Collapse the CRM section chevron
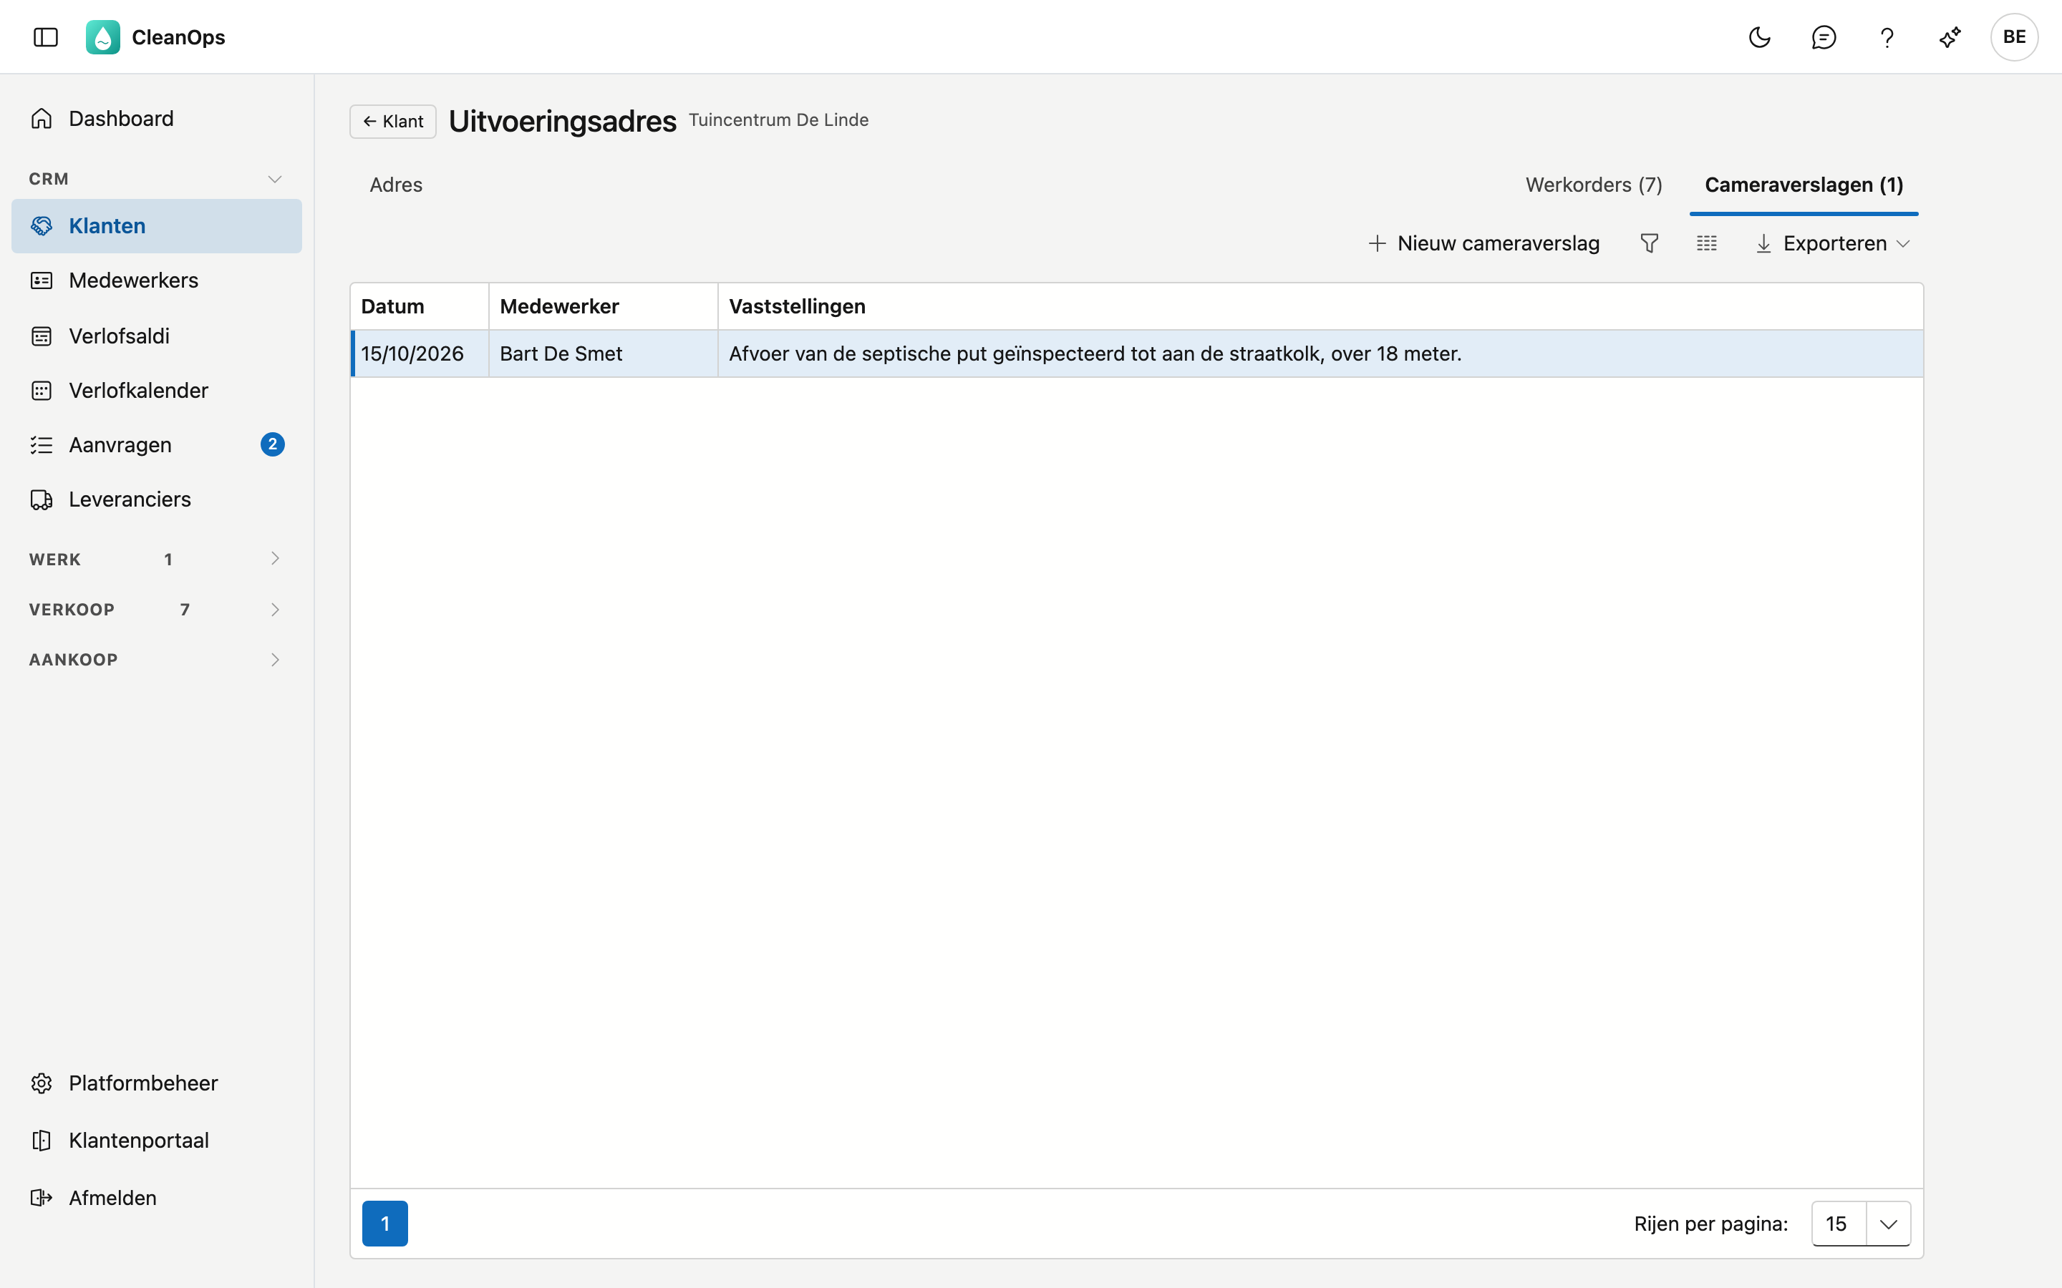Viewport: 2062px width, 1288px height. coord(274,179)
